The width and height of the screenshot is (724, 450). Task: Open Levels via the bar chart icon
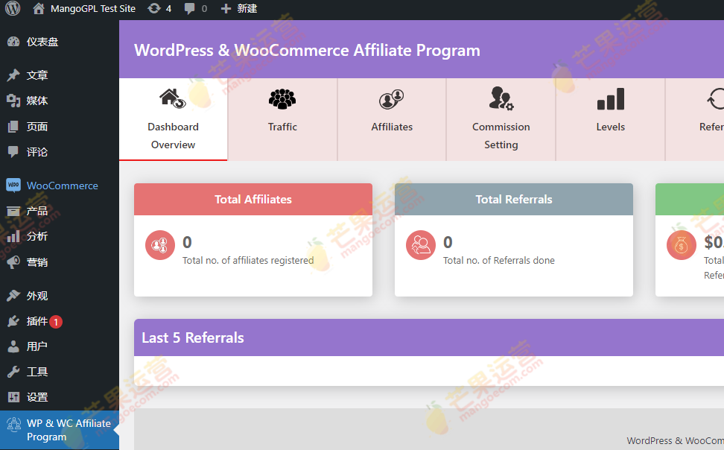coord(609,98)
